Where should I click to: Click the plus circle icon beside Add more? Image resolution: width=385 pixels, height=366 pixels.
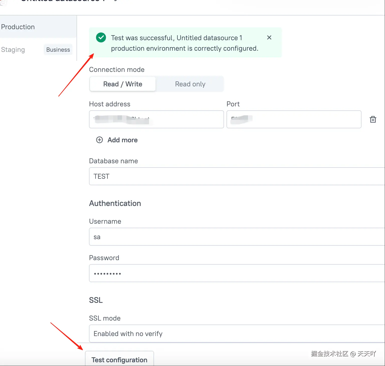99,140
